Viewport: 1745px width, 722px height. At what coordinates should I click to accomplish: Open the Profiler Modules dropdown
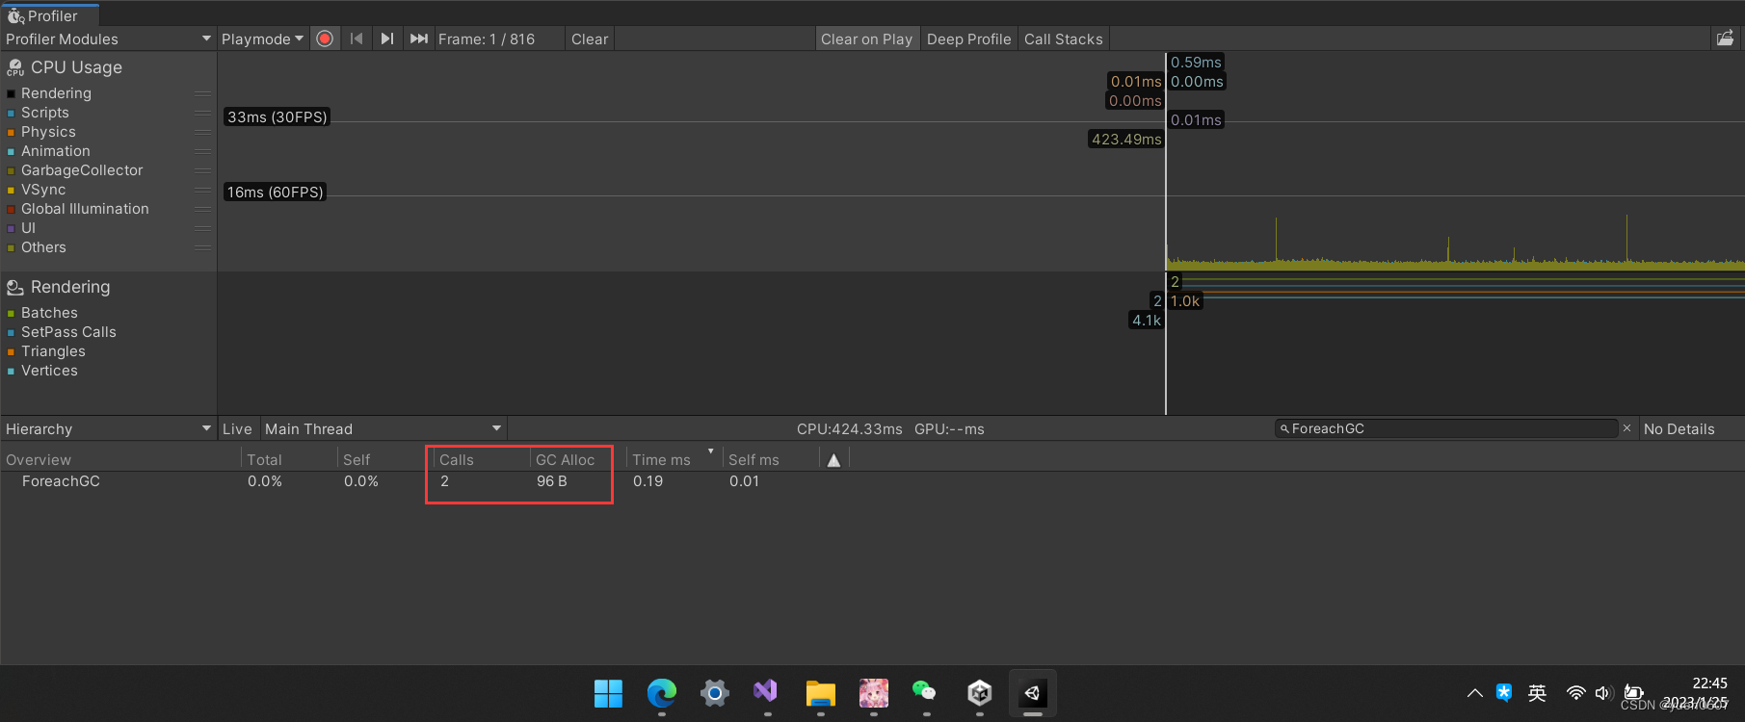(x=108, y=39)
